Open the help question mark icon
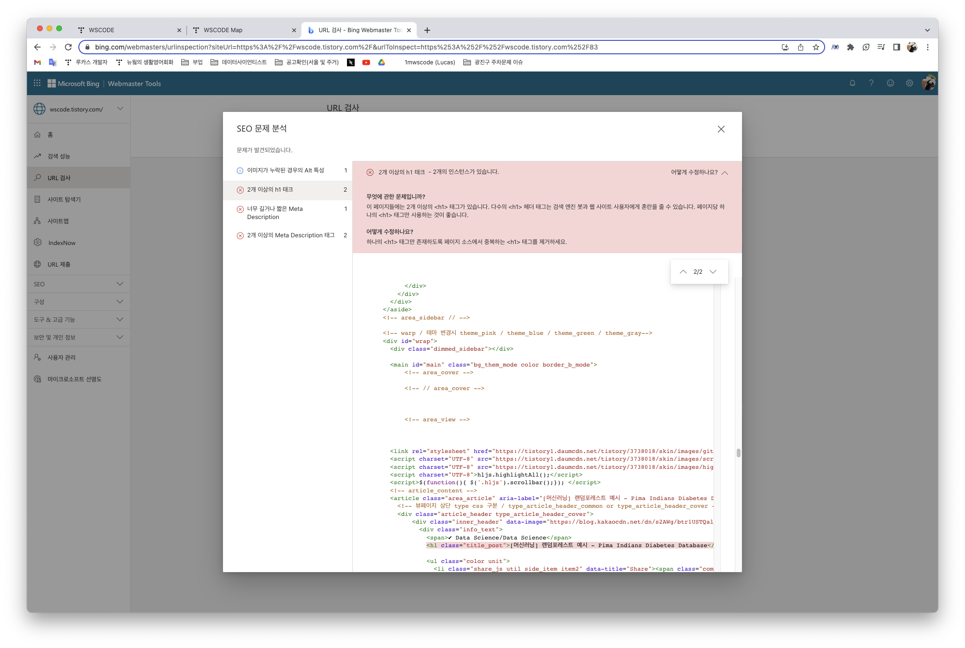Image resolution: width=965 pixels, height=648 pixels. pyautogui.click(x=871, y=83)
